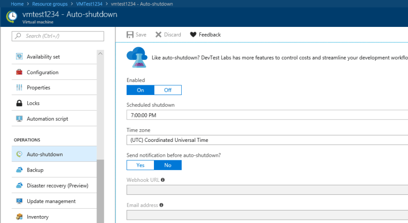Click the Auto-shutdown clock icon in header
This screenshot has height=223, width=408.
pyautogui.click(x=12, y=17)
